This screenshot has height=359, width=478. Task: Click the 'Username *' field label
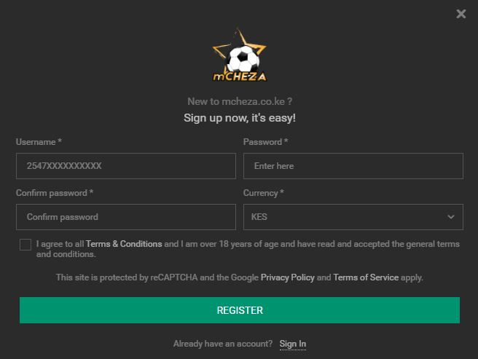(39, 142)
